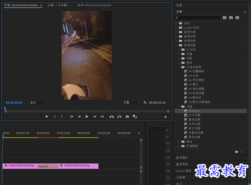
Task: Click the Step Back one frame icon
Action: tap(79, 116)
